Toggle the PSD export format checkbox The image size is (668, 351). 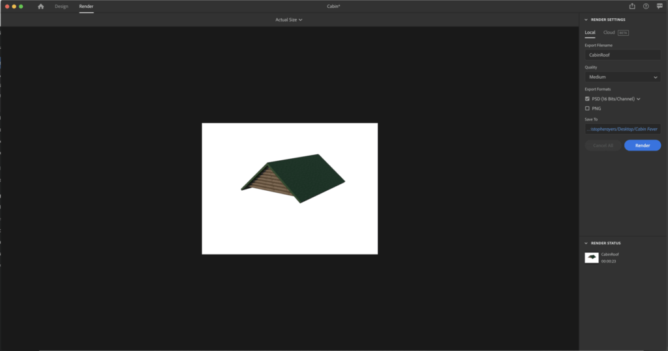[588, 99]
